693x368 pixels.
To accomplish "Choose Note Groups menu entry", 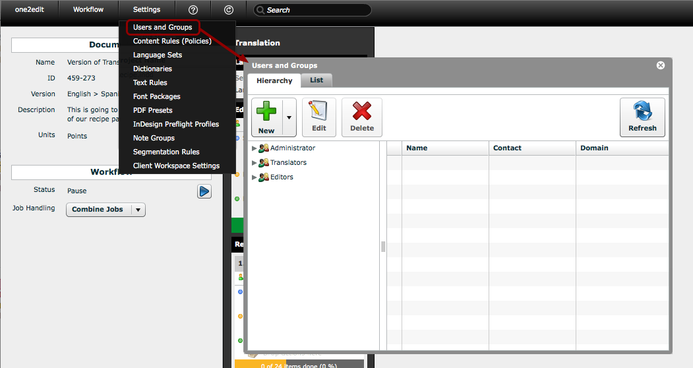I will [x=154, y=138].
